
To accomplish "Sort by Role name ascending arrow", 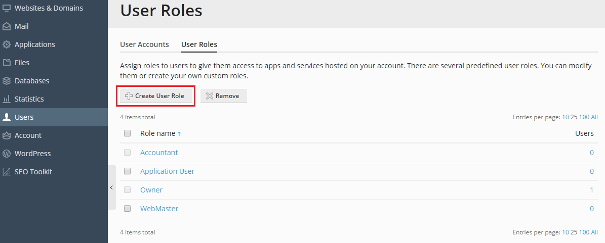I will 179,134.
